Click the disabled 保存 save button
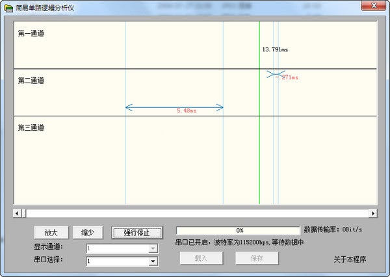390x277 pixels. 257,258
